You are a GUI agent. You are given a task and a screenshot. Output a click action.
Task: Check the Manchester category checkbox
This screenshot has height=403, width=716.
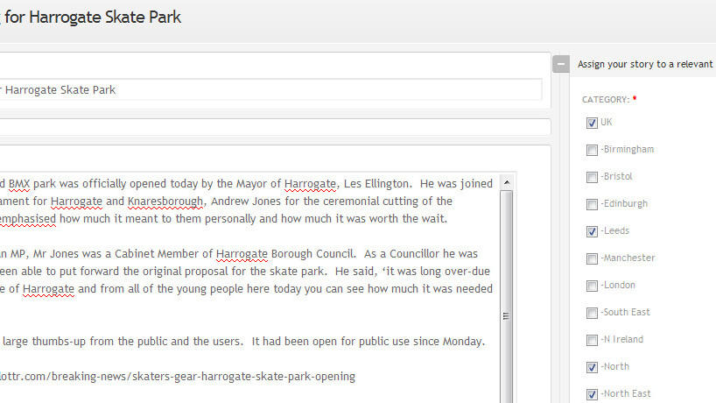point(593,258)
